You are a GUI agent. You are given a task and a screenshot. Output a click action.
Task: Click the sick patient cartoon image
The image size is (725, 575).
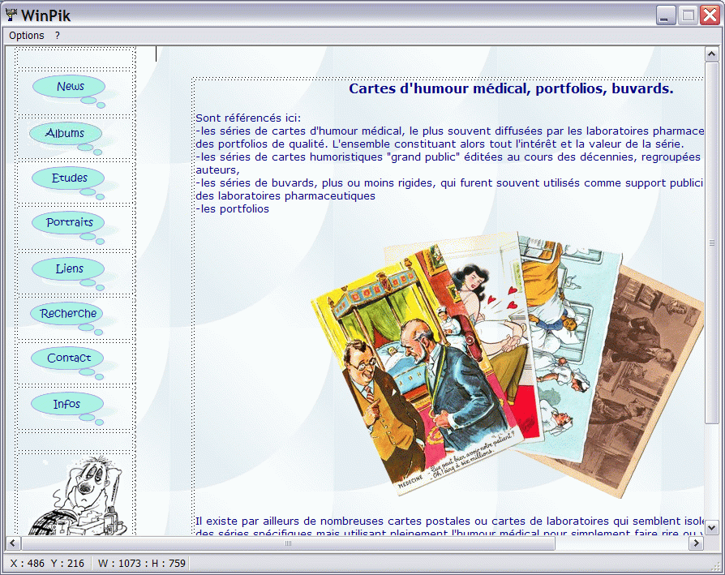[x=76, y=496]
